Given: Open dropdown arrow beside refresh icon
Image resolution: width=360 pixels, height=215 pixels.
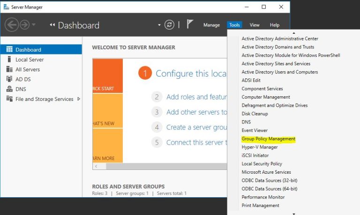Looking at the screenshot, I should tap(159, 25).
